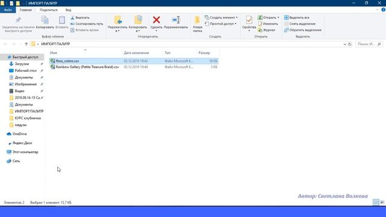Open OneDrive in sidebar
Viewport: 386px width, 217px height.
(x=19, y=134)
